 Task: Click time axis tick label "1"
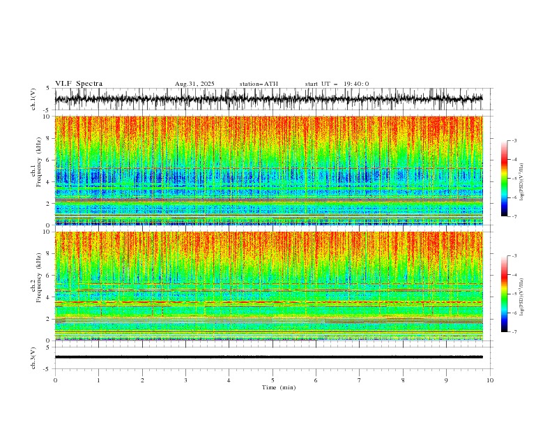coord(98,380)
